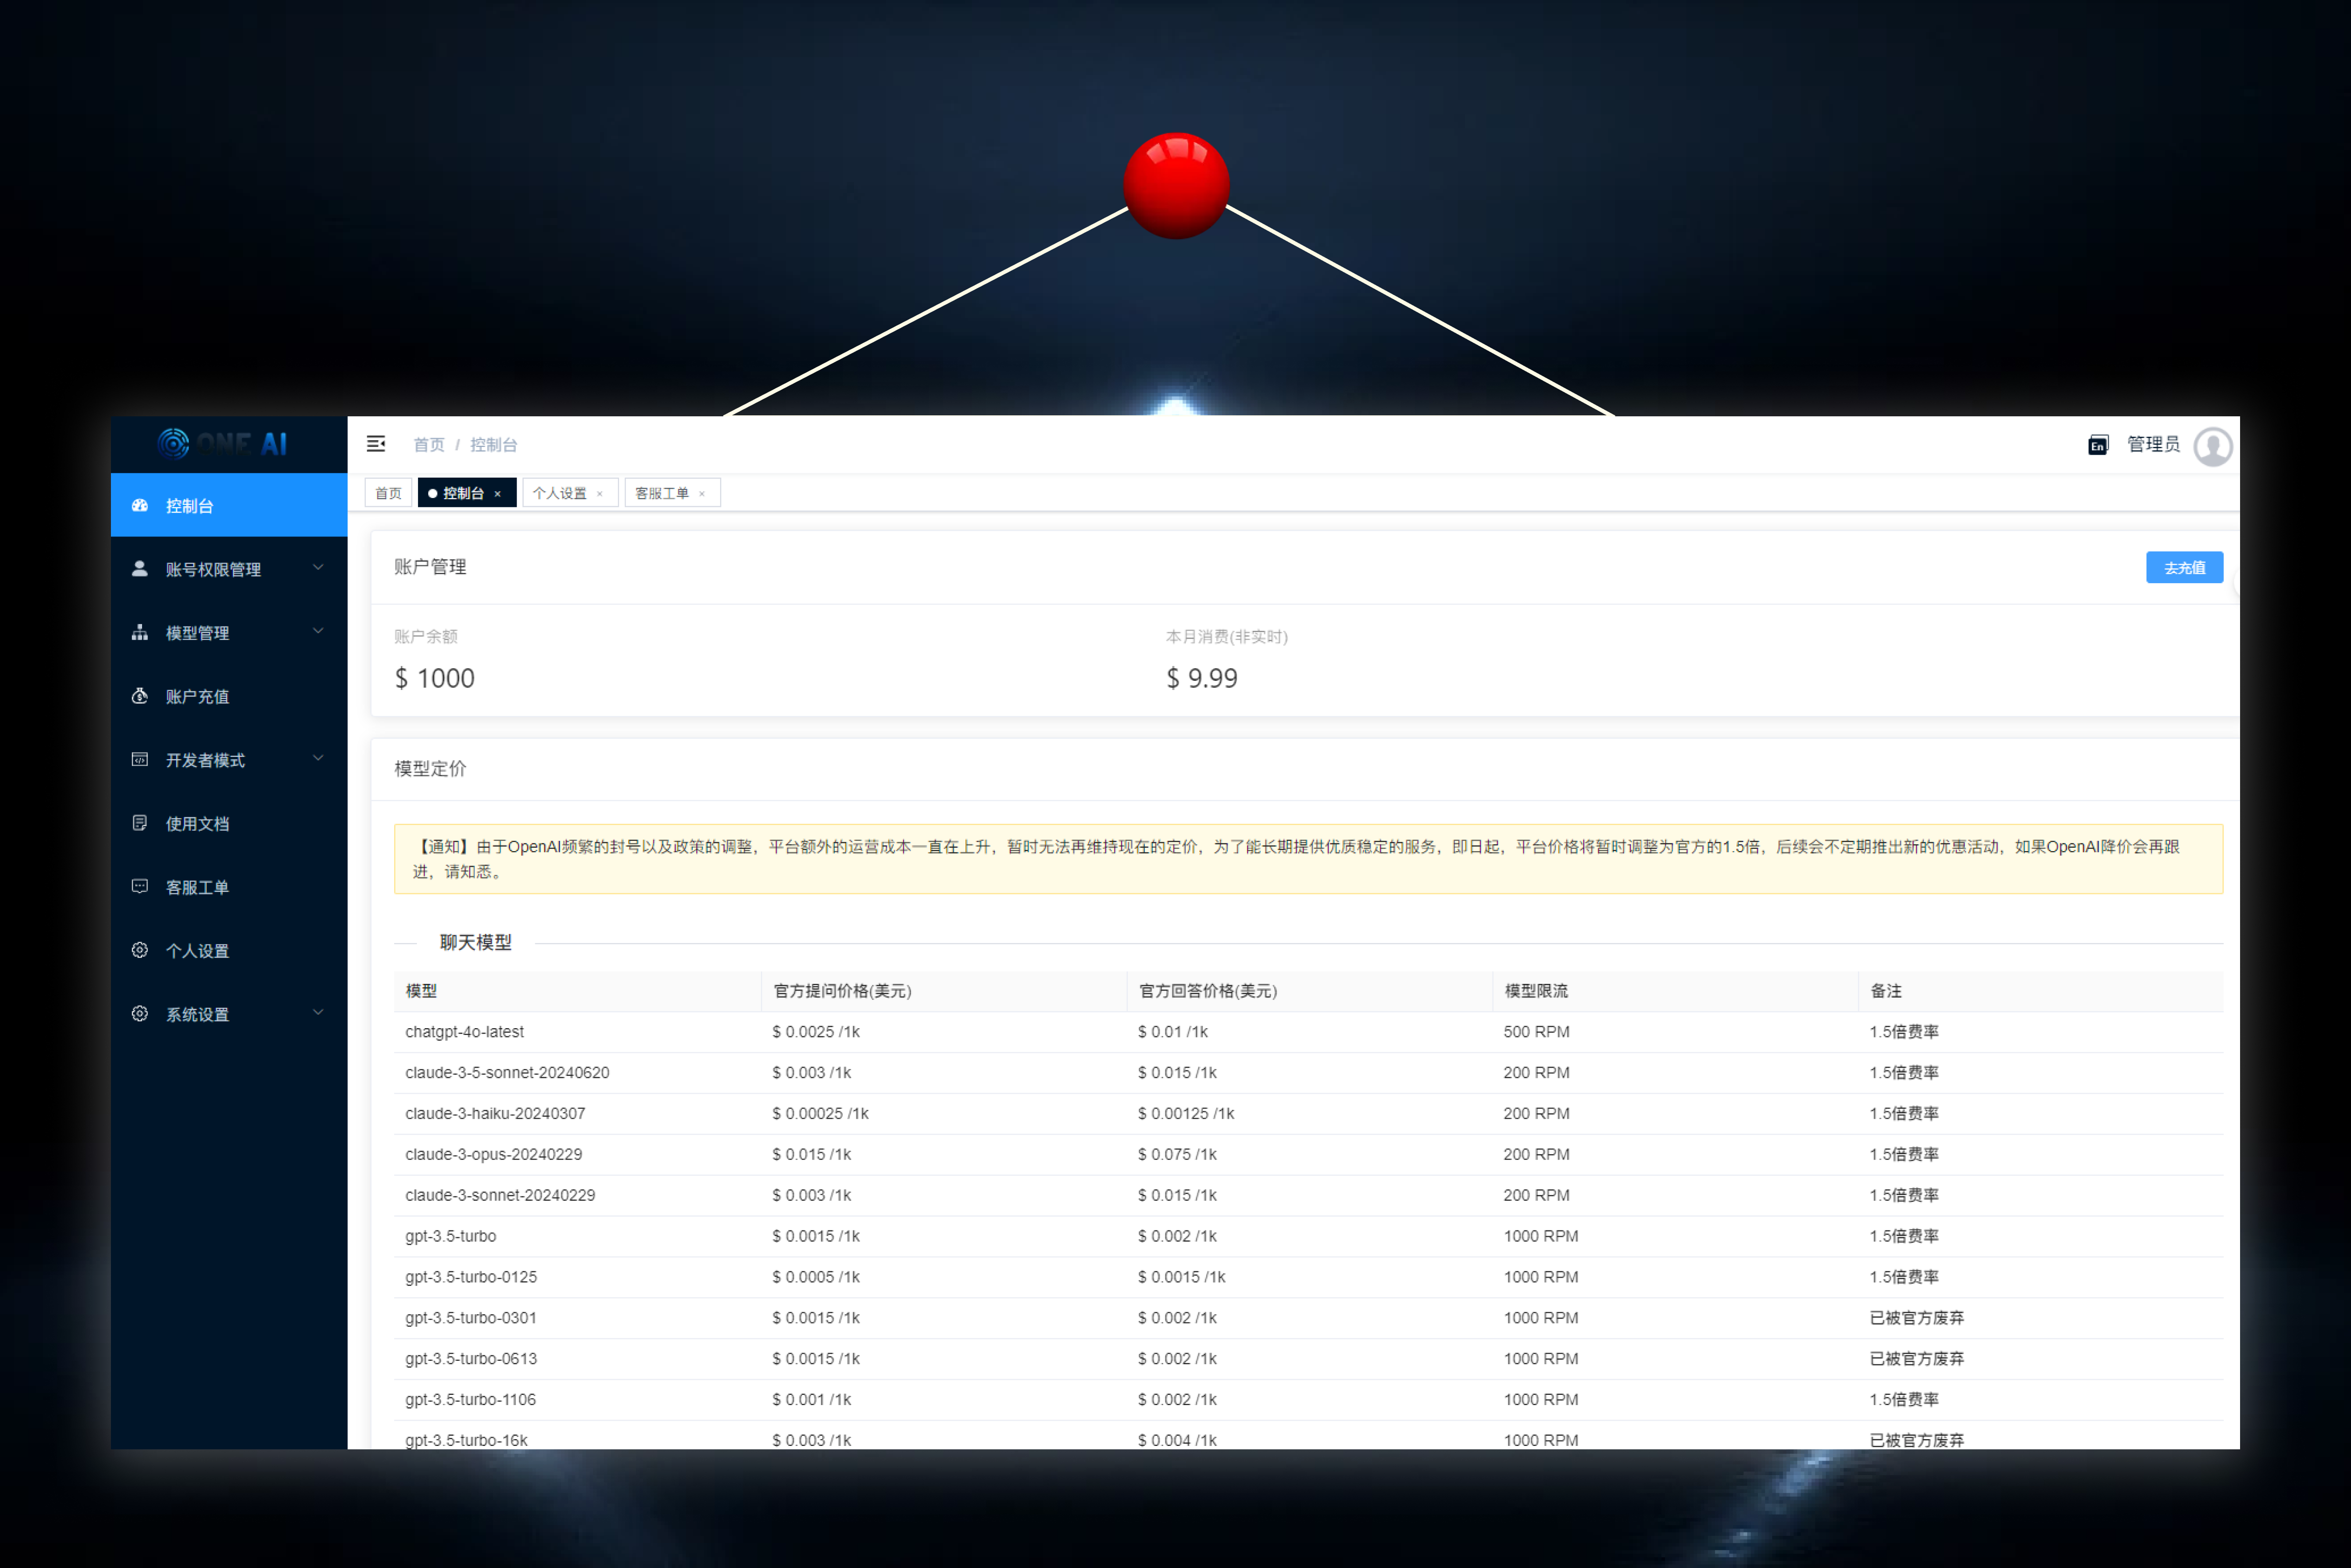Switch to the 个人设置 tab
This screenshot has height=1568, width=2351.
pos(559,493)
